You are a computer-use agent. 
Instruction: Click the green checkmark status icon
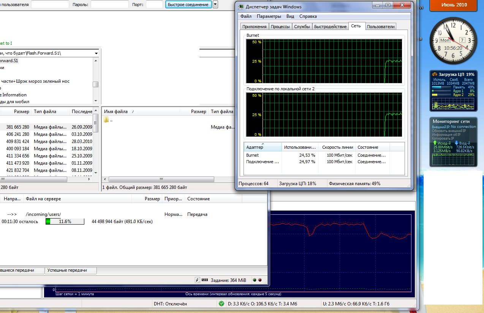pyautogui.click(x=221, y=304)
